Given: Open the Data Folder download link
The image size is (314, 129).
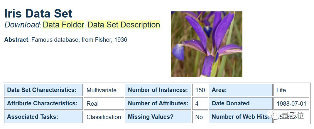Looking at the screenshot, I should click(x=63, y=25).
